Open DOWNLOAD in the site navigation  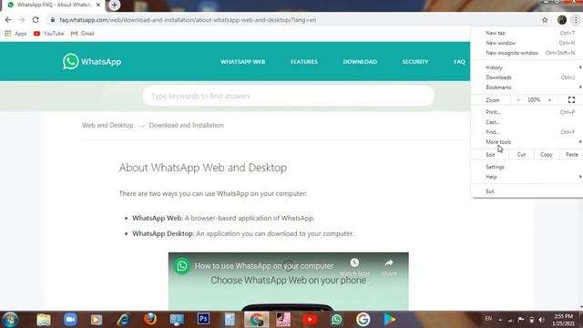(x=360, y=62)
